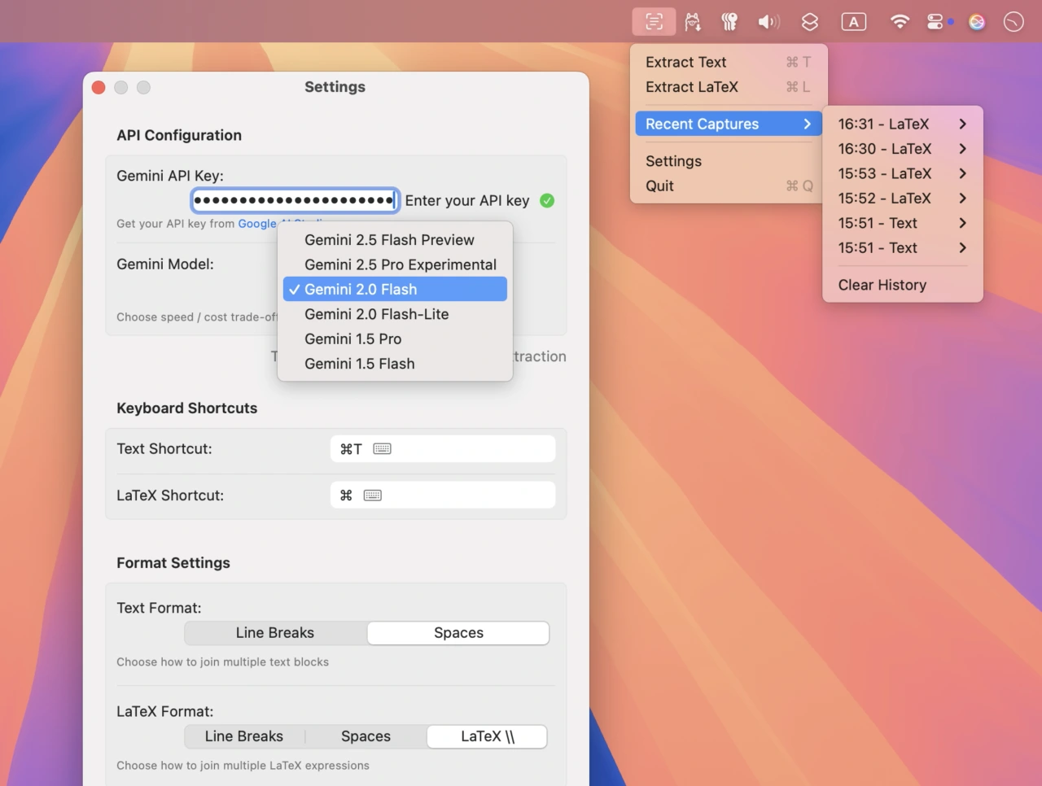Click the Gemini API Key field
Image resolution: width=1042 pixels, height=786 pixels.
click(x=295, y=200)
